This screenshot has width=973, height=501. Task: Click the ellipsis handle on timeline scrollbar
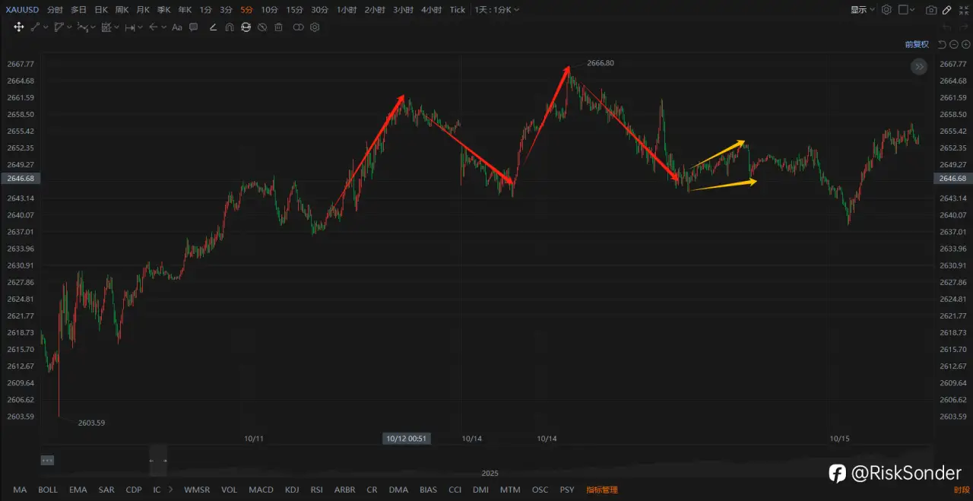point(47,461)
